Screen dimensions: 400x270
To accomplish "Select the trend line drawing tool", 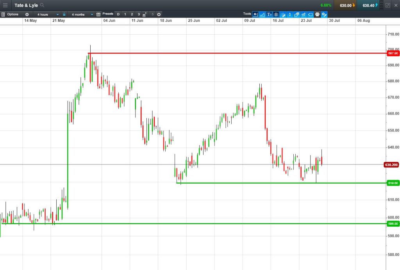I will tap(262, 14).
